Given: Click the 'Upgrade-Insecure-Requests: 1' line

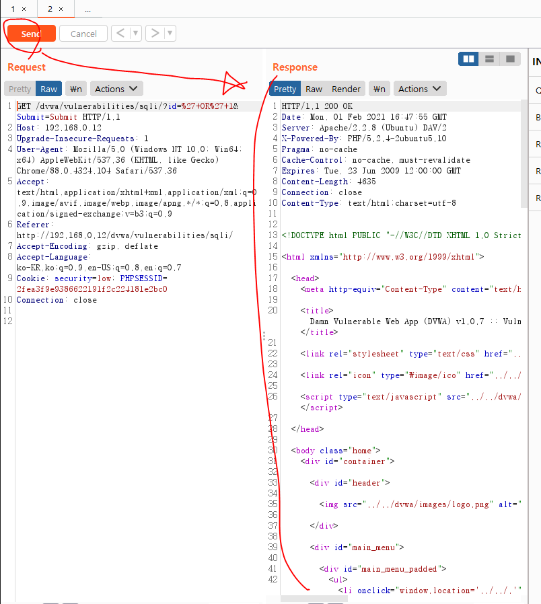Looking at the screenshot, I should pyautogui.click(x=83, y=139).
